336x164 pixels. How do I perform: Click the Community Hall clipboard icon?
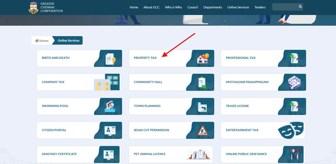[x=202, y=83]
